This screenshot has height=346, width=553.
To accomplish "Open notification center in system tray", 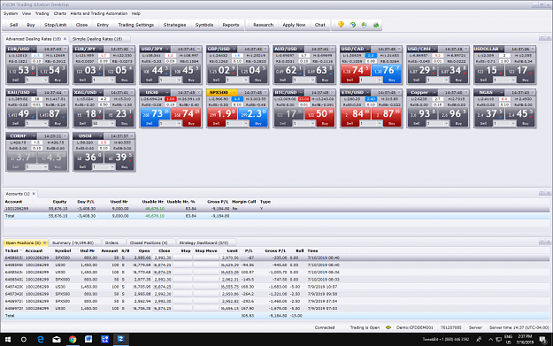I will pyautogui.click(x=543, y=339).
